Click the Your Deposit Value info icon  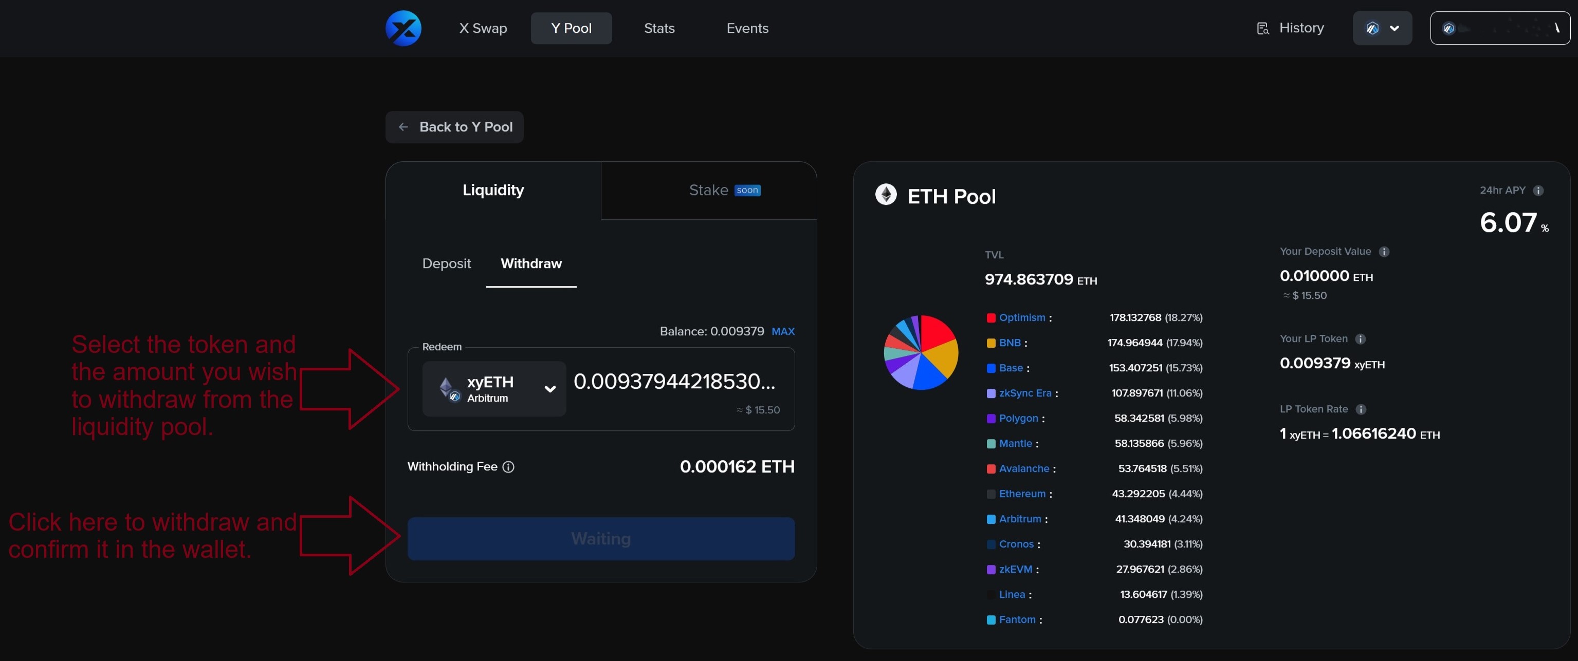pos(1384,252)
